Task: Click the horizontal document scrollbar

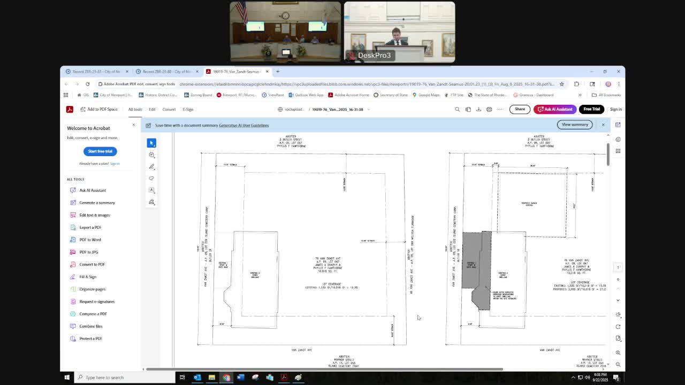Action: click(324, 369)
